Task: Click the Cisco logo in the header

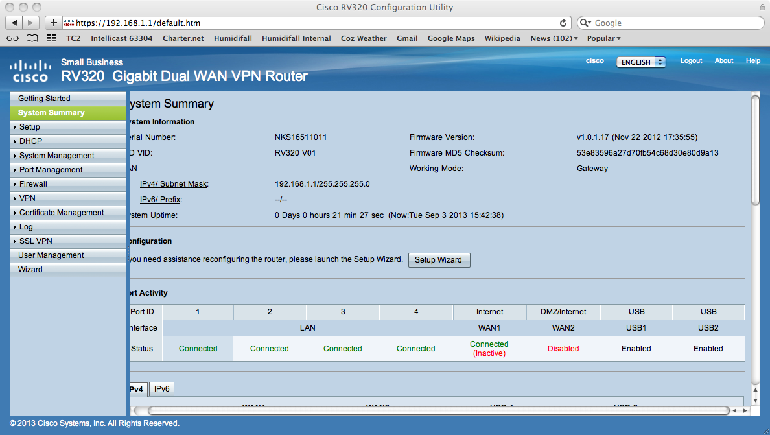Action: [x=30, y=71]
